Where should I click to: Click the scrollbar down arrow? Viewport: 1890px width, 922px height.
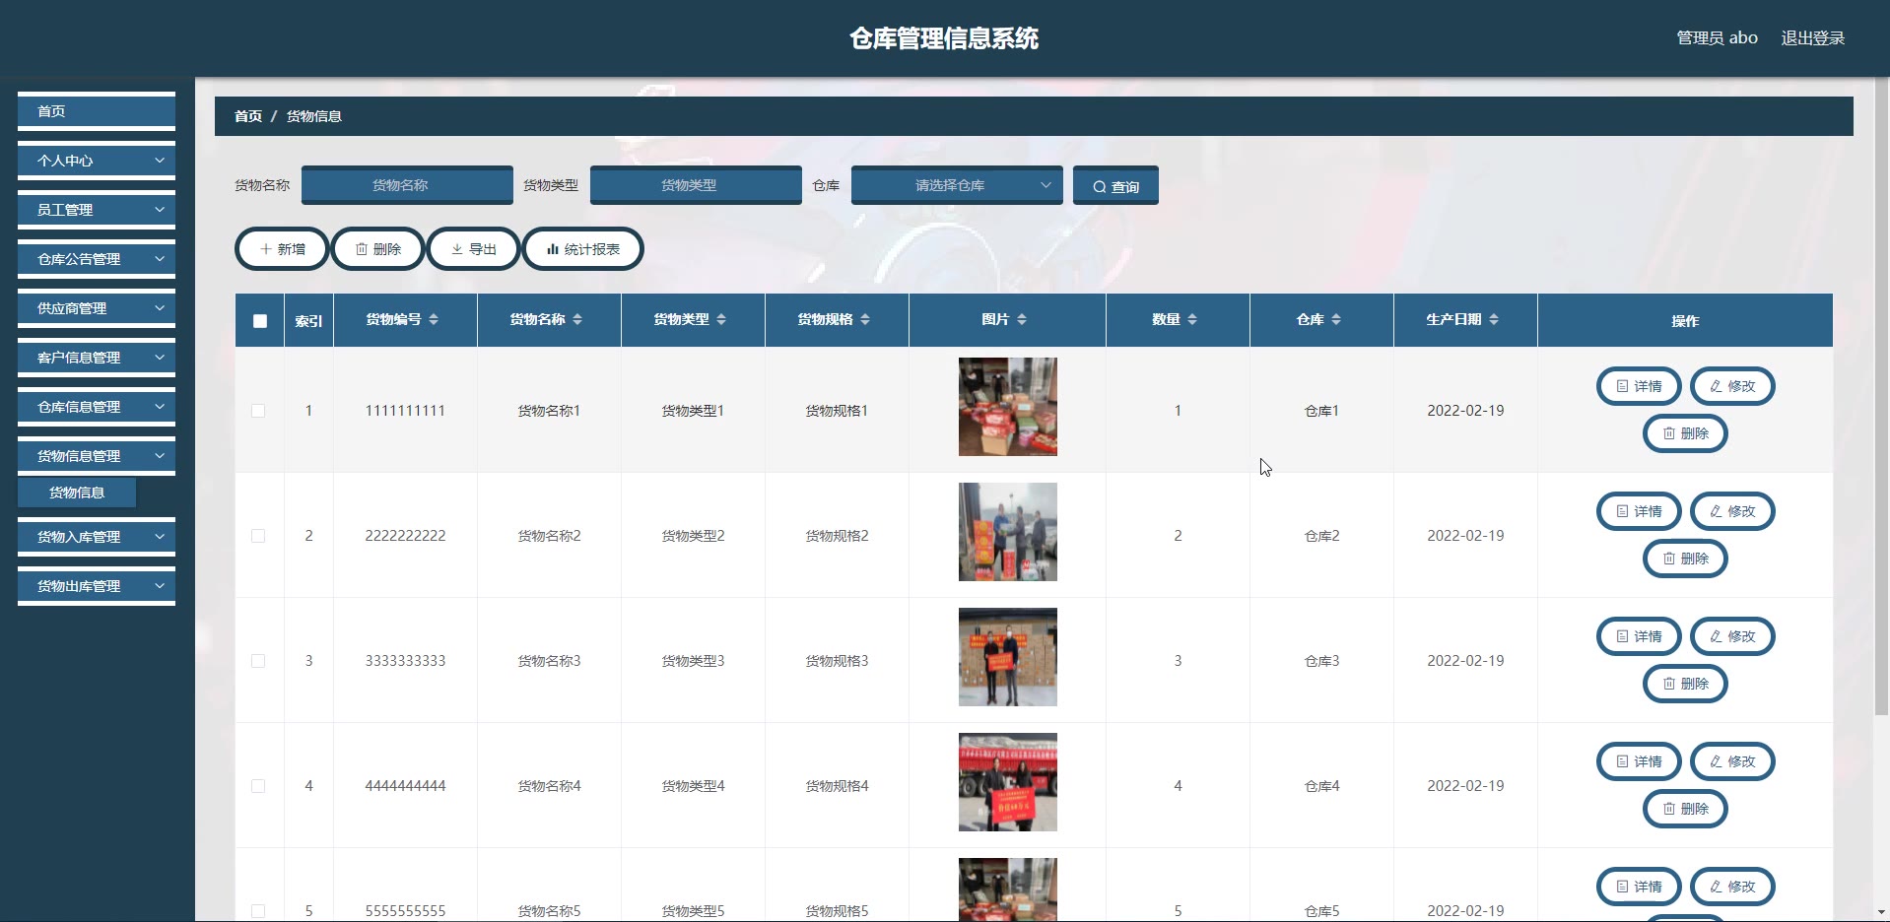coord(1881,912)
